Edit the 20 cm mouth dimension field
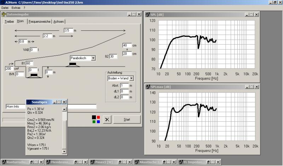 (x=127, y=54)
